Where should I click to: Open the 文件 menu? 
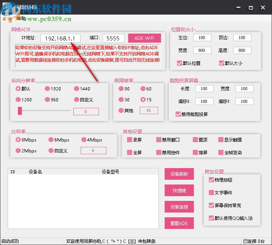[7, 19]
